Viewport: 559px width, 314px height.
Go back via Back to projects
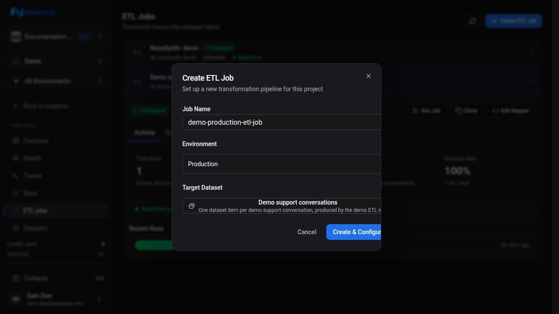(x=40, y=106)
